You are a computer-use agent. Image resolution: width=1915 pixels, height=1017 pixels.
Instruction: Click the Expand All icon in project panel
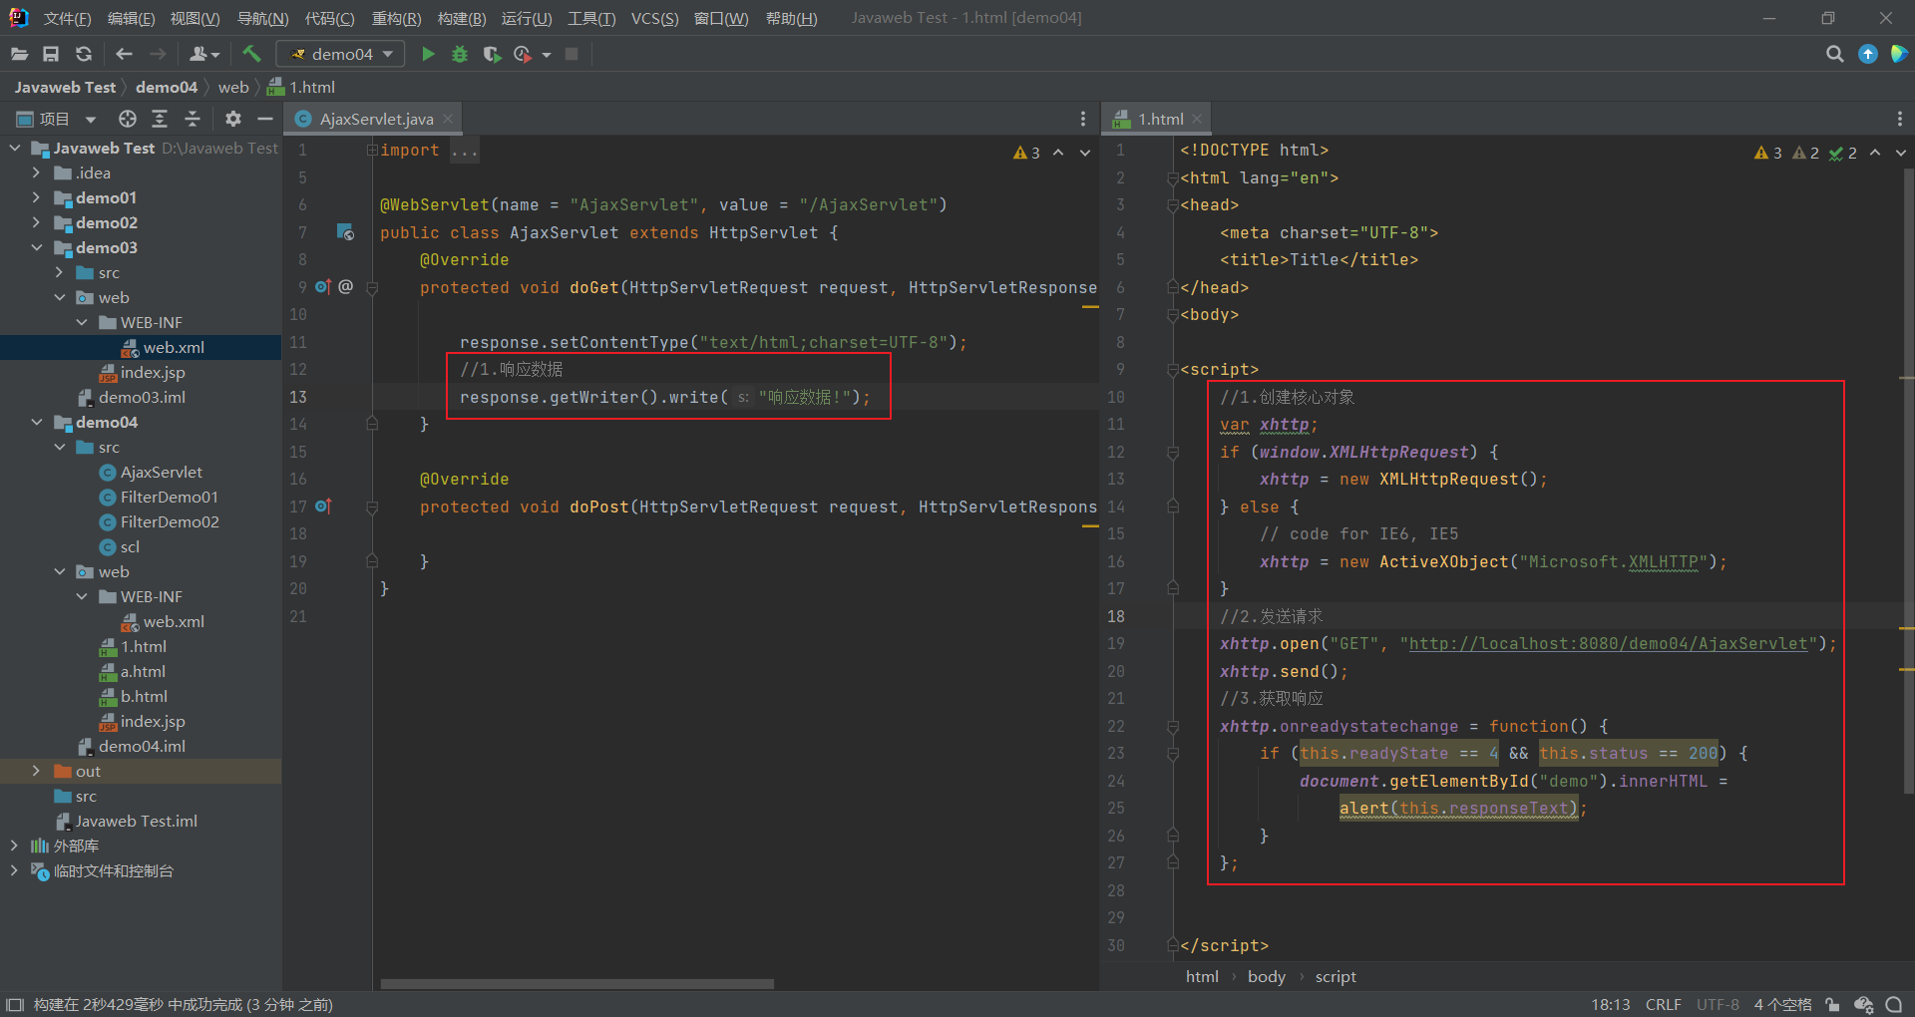tap(160, 119)
